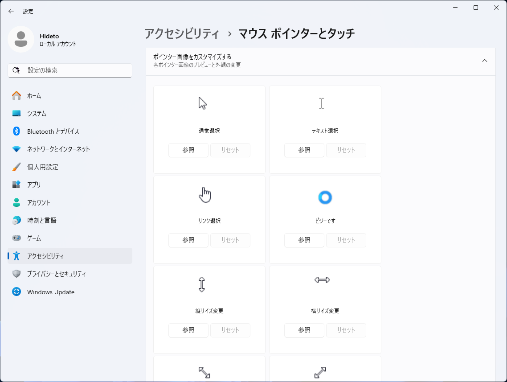
Task: Click the 設定の検索 search box
Action: (70, 70)
